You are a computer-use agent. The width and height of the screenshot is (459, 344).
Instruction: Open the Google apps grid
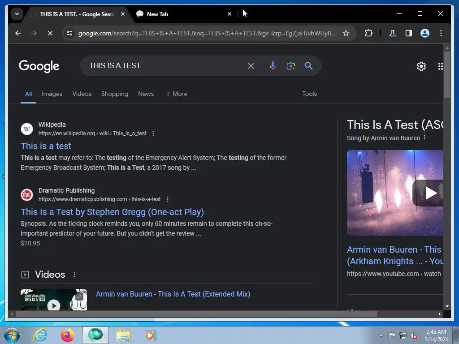click(441, 66)
